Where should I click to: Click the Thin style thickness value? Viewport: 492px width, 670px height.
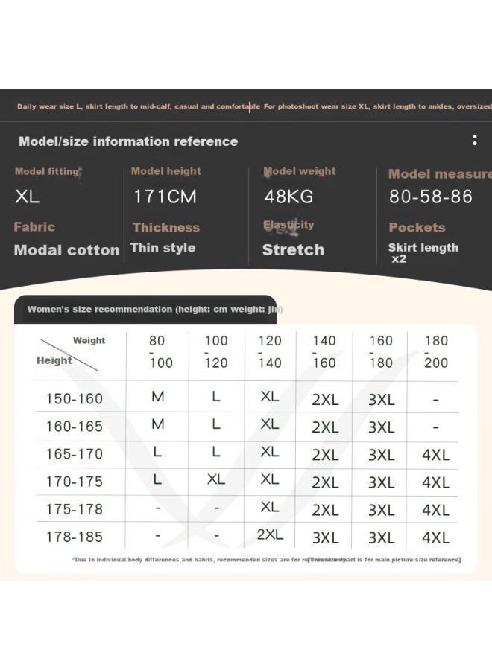[163, 248]
